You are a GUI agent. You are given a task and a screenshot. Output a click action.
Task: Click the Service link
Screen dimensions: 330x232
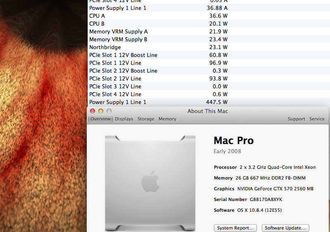317,119
